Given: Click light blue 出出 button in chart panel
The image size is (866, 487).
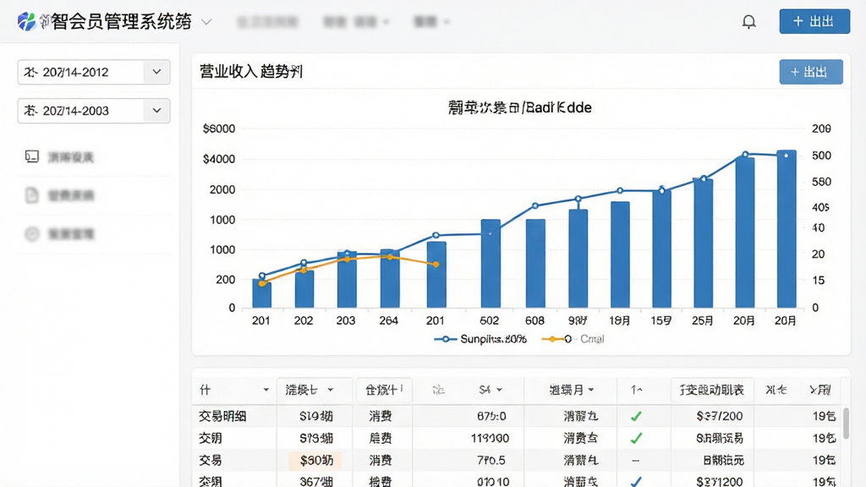Looking at the screenshot, I should click(811, 72).
